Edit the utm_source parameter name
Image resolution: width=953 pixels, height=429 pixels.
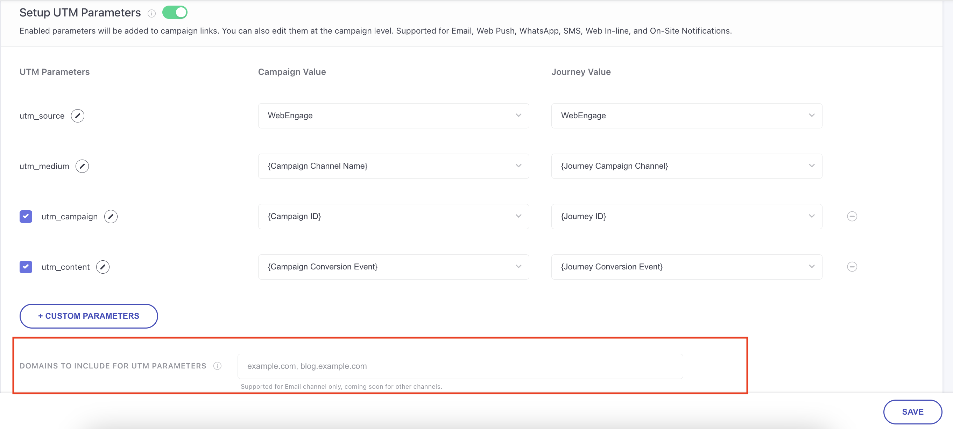(78, 115)
